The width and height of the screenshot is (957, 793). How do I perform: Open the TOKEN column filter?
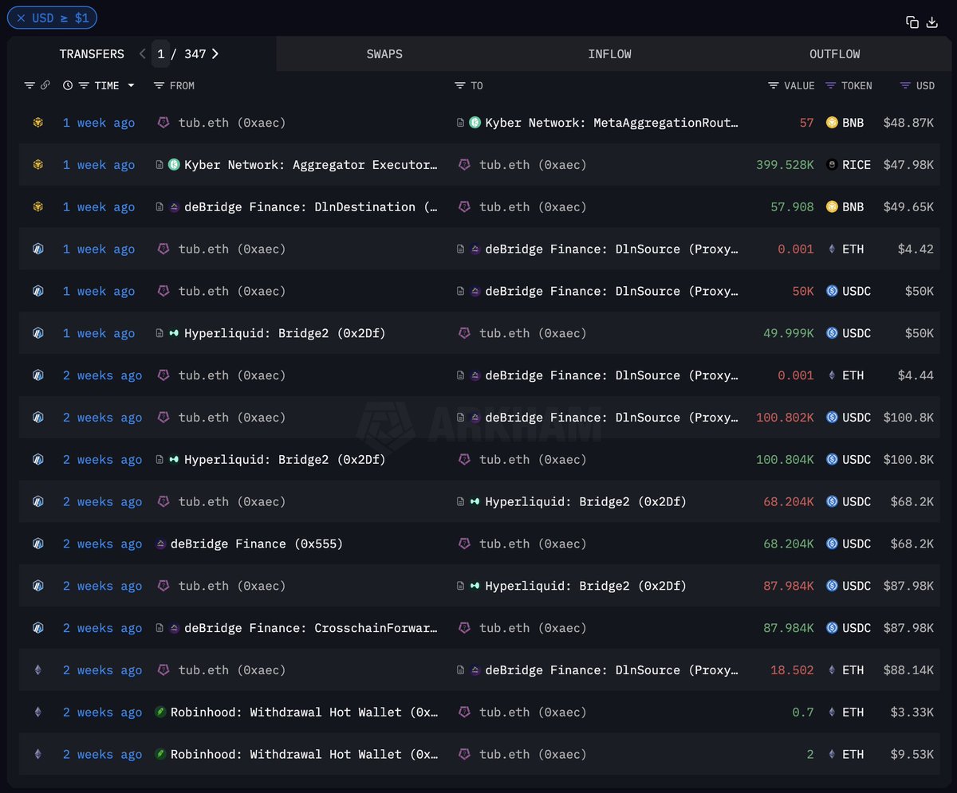point(831,85)
